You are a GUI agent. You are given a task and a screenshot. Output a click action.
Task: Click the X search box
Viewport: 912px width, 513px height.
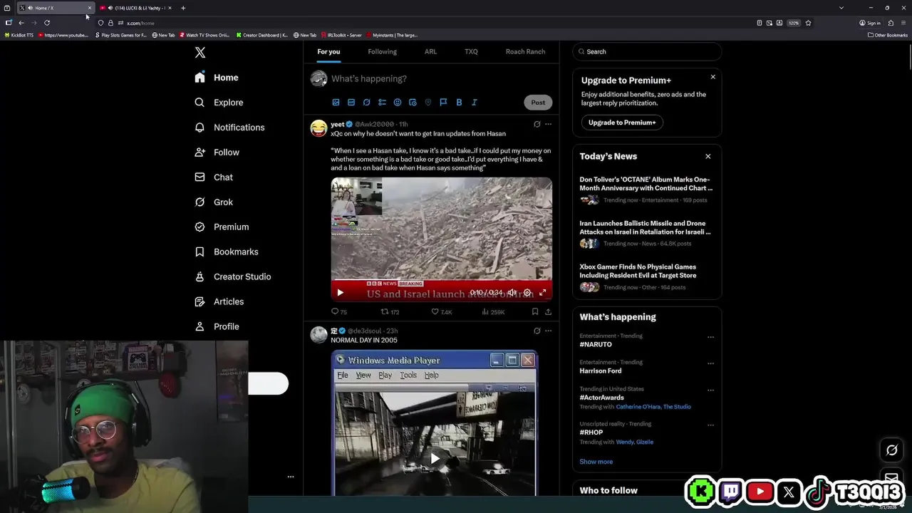pyautogui.click(x=647, y=51)
